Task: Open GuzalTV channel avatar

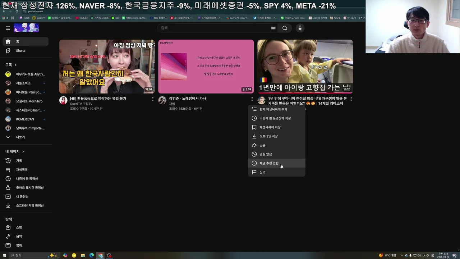Action: [63, 100]
